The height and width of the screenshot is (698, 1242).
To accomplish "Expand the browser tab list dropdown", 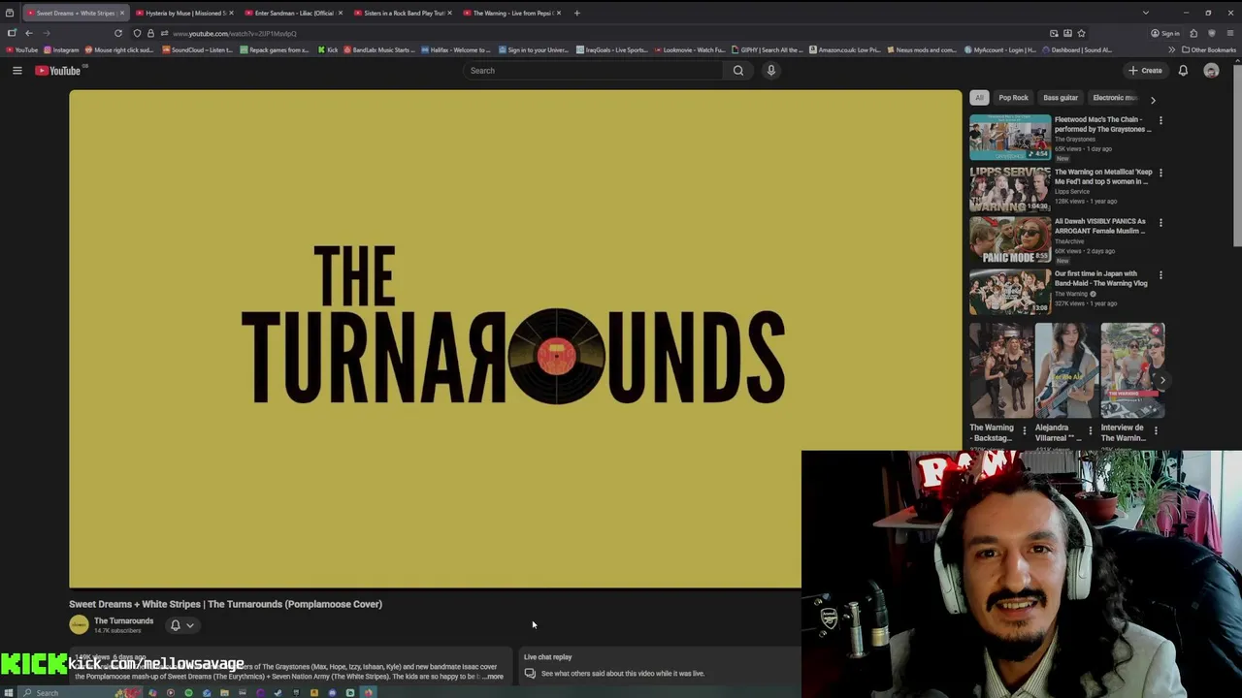I will [1145, 13].
